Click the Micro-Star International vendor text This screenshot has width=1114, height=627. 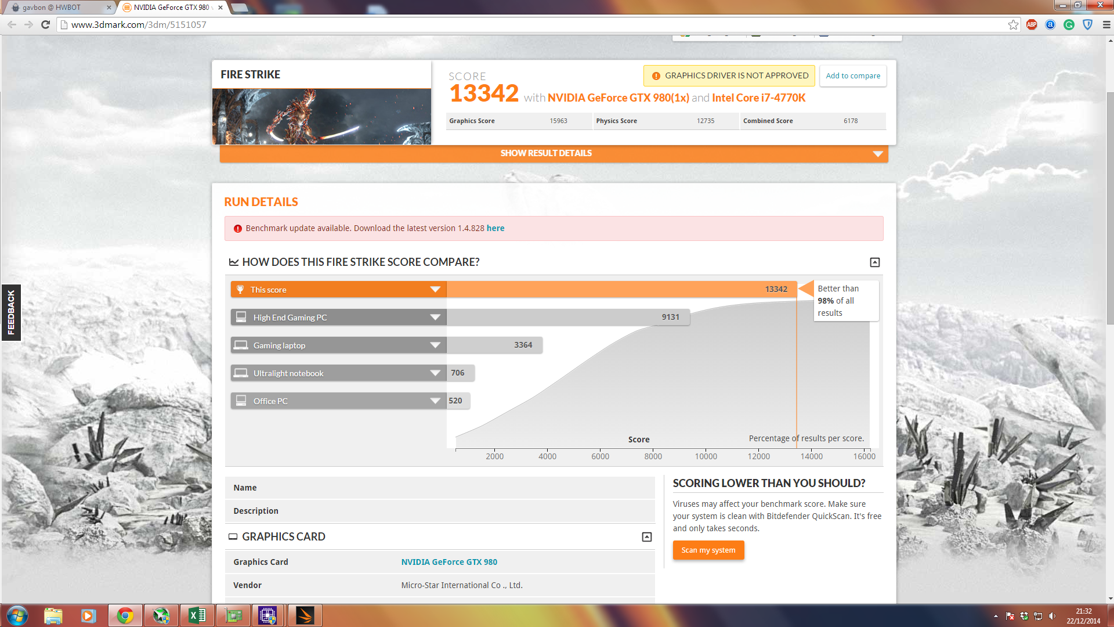click(462, 585)
